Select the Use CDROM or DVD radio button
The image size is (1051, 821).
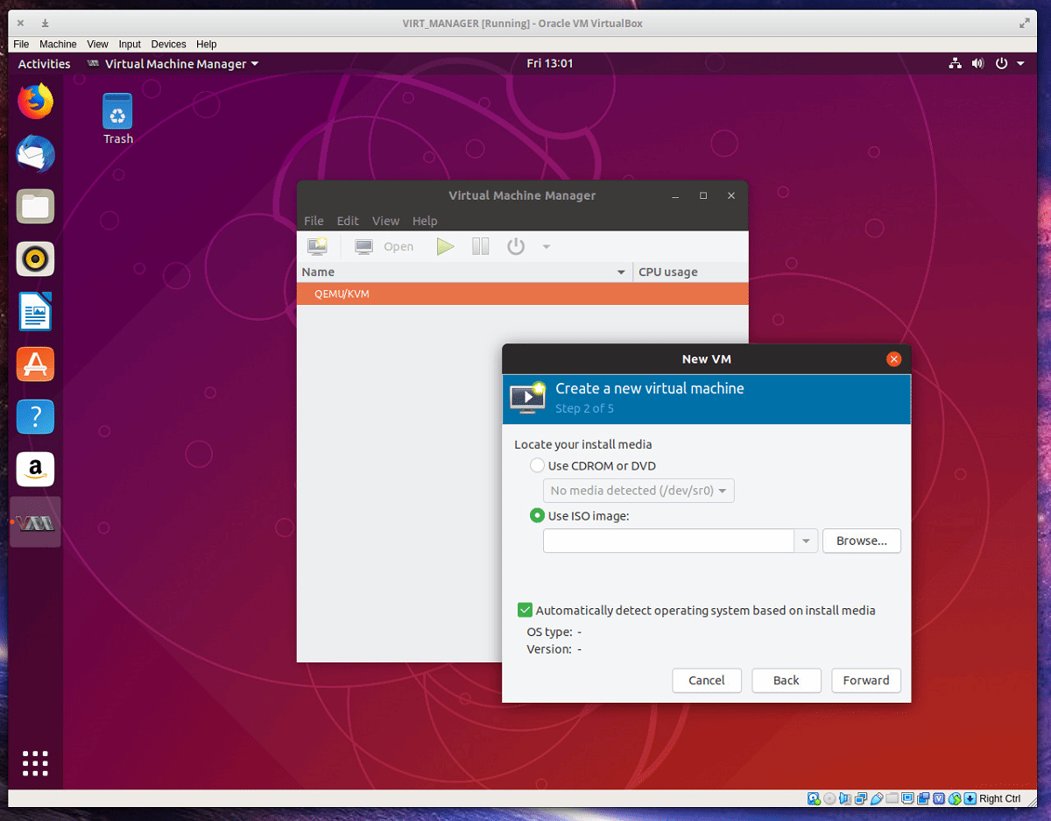coord(537,465)
